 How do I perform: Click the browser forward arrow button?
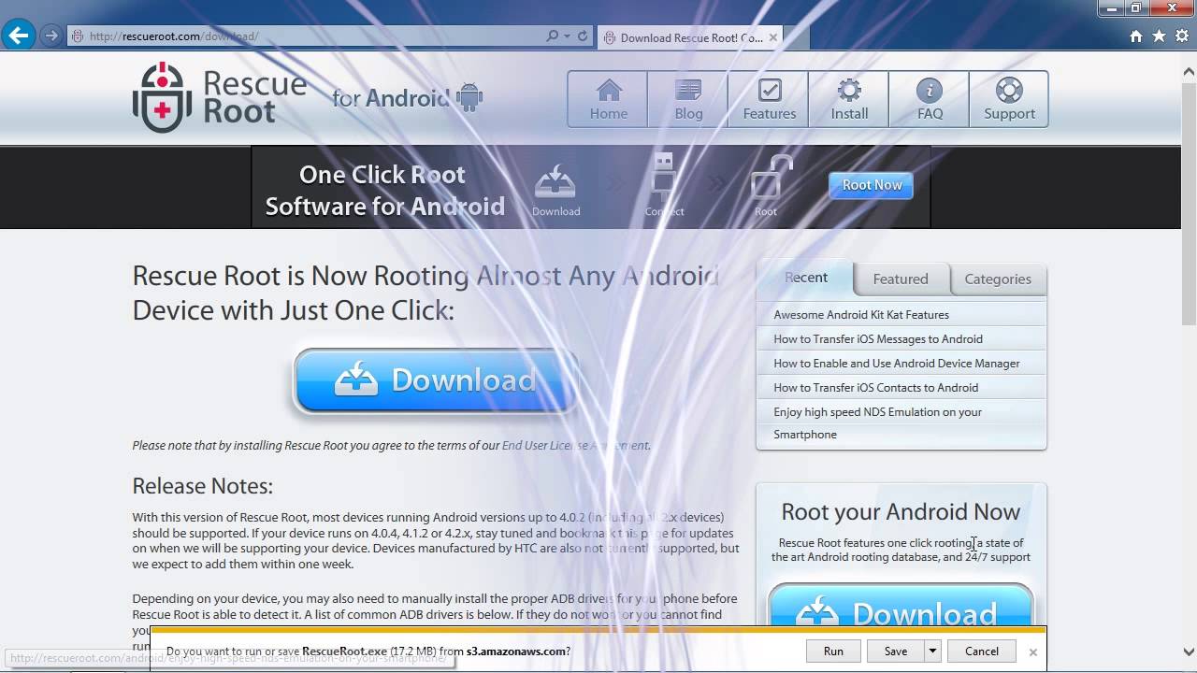point(51,36)
